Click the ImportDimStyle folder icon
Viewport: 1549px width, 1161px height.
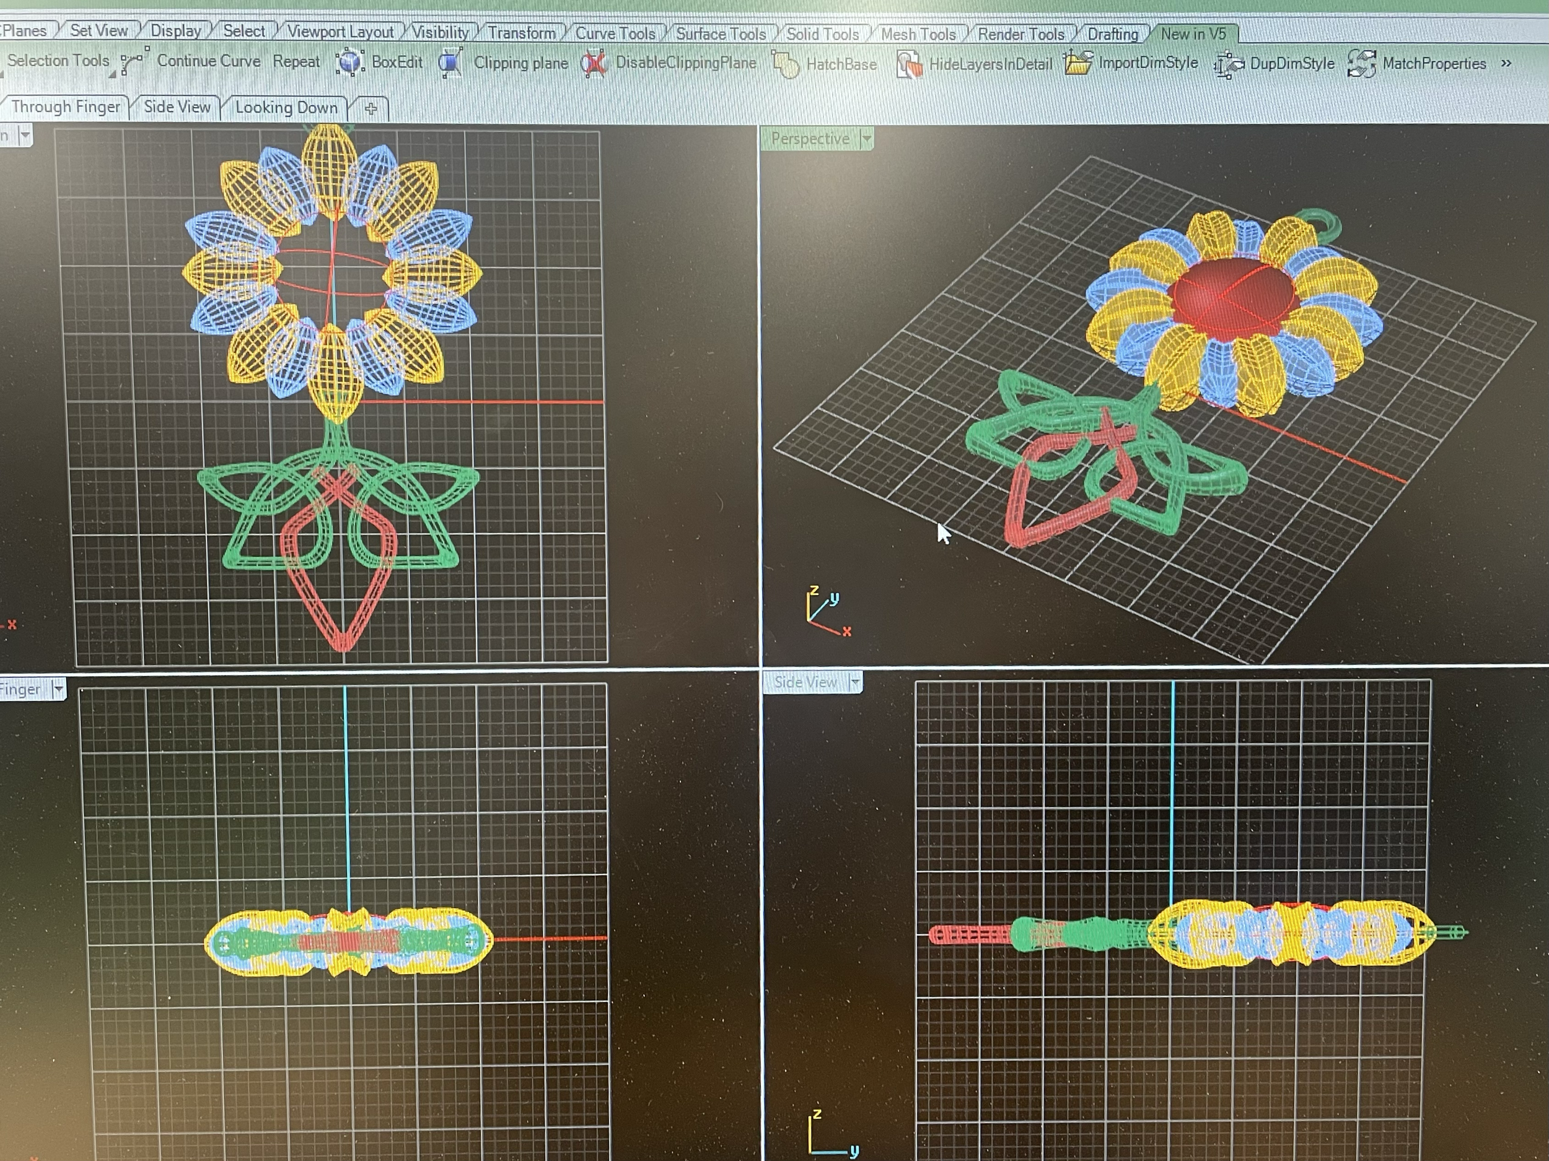click(1077, 64)
